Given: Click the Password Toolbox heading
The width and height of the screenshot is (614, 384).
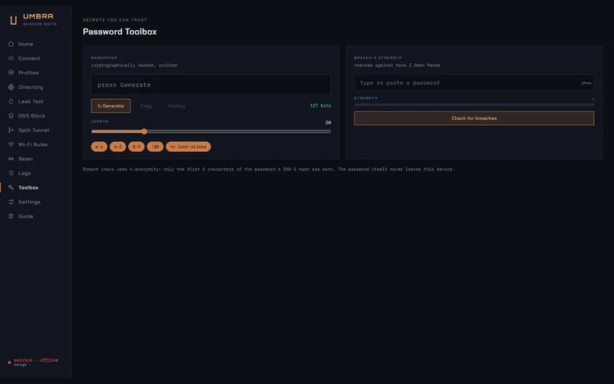Looking at the screenshot, I should point(120,31).
